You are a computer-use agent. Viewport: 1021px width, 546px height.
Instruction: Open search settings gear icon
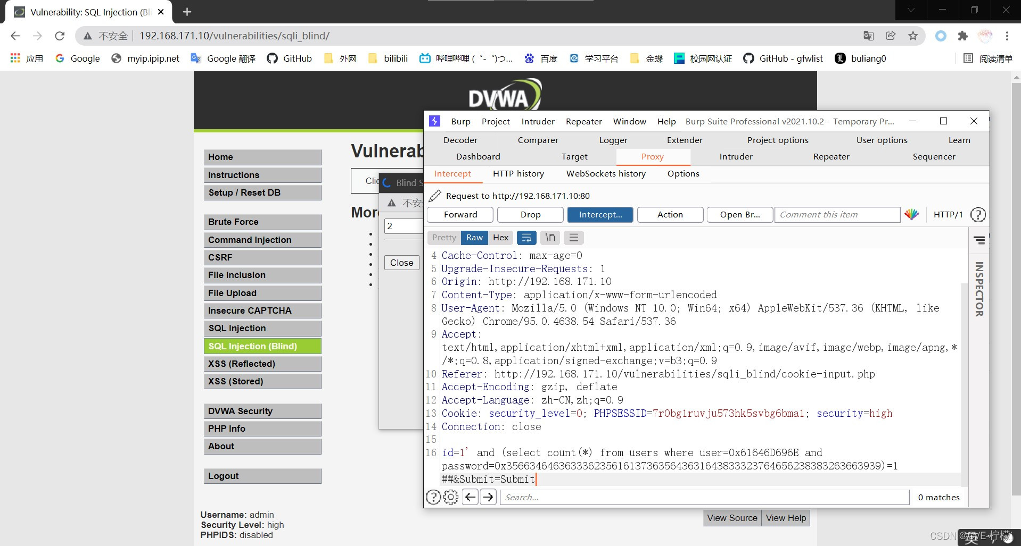click(451, 497)
